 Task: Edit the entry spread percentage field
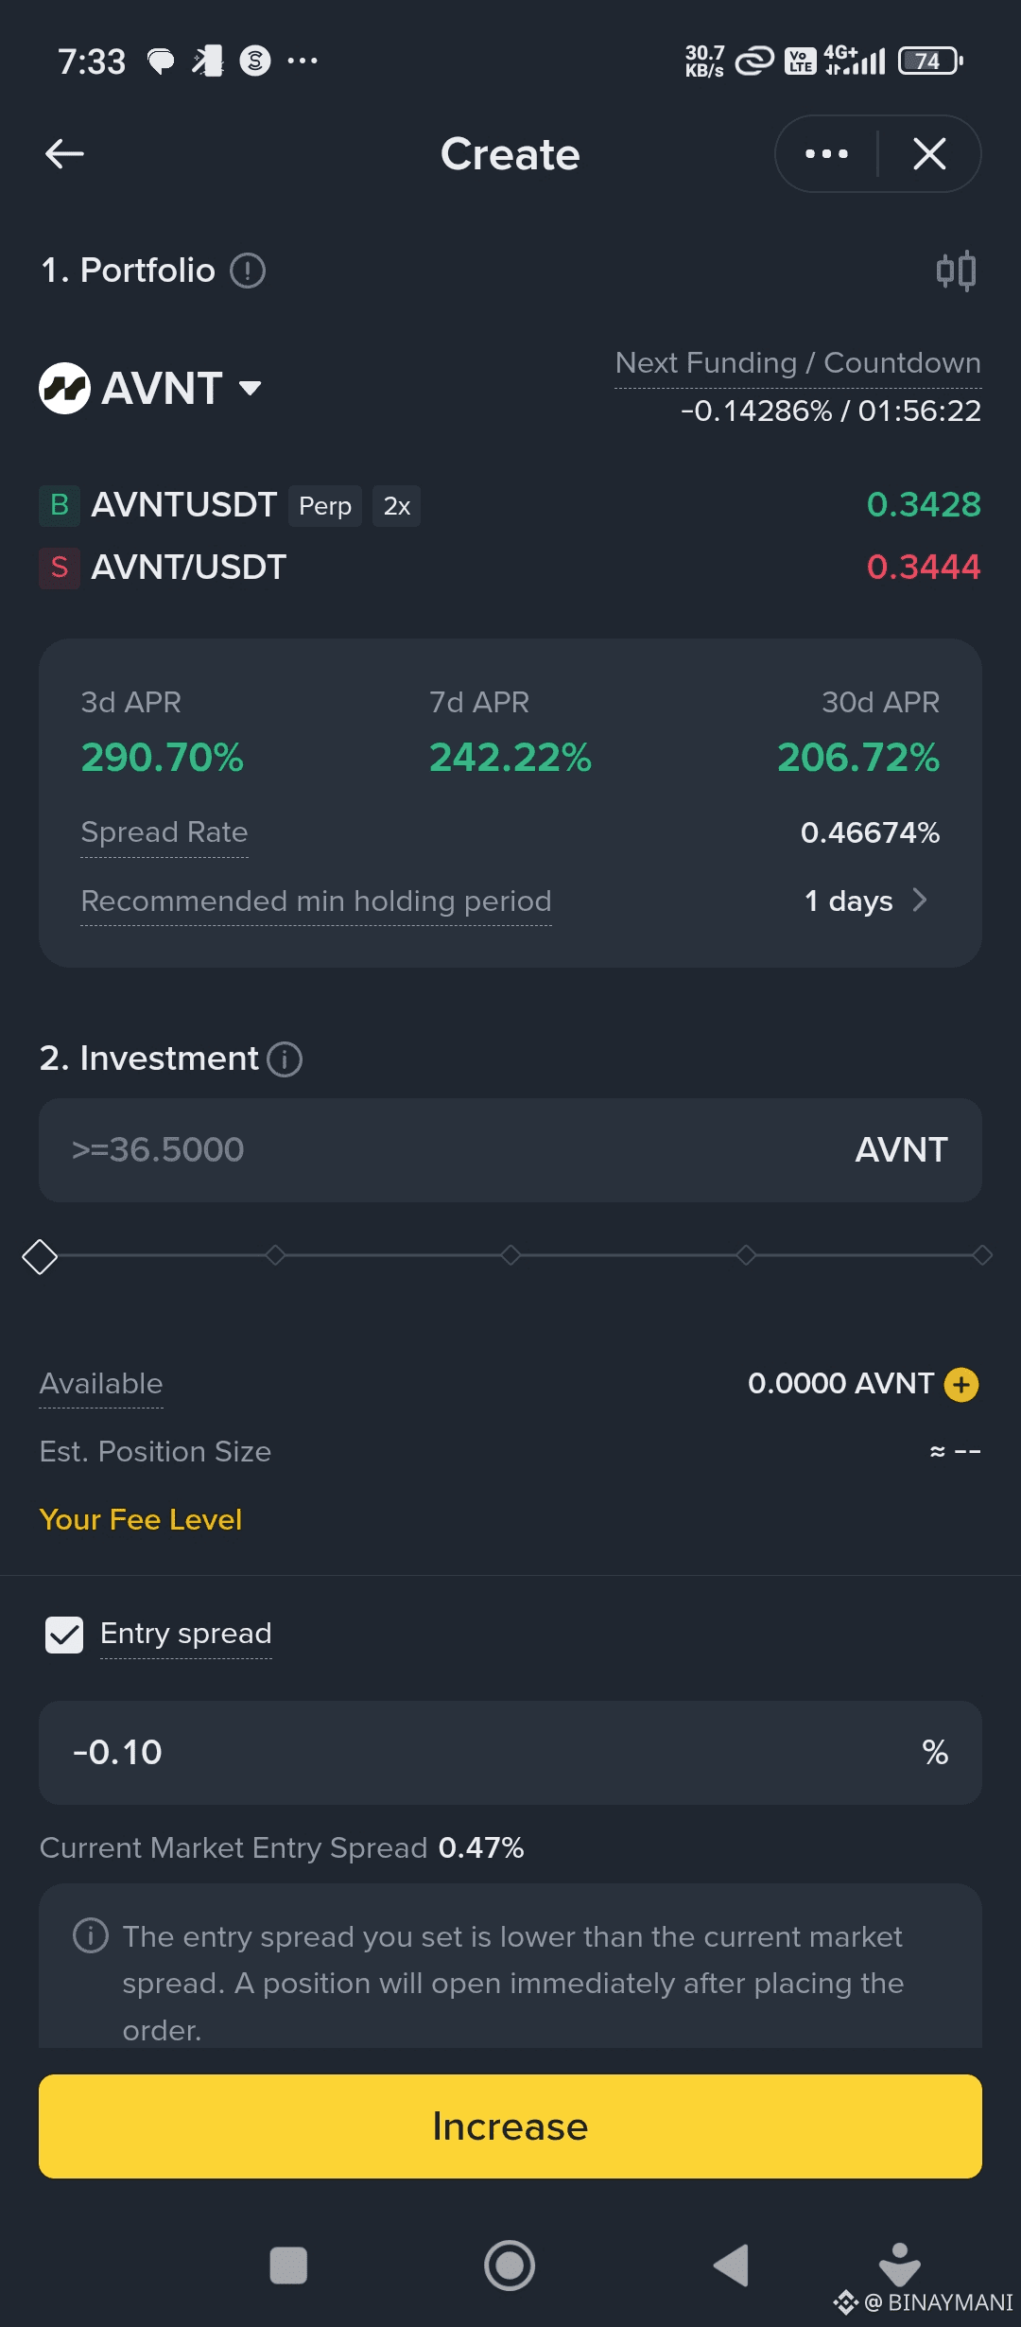click(473, 1752)
